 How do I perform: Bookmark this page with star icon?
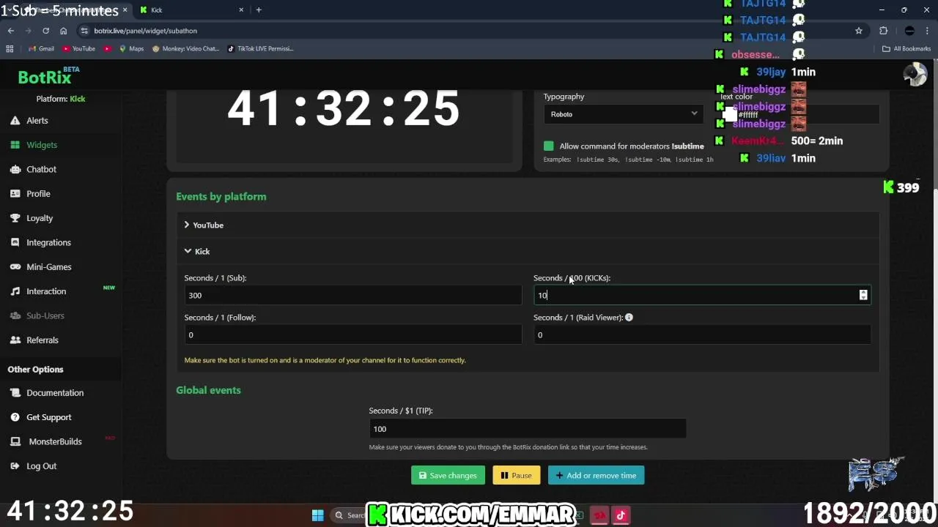click(859, 31)
